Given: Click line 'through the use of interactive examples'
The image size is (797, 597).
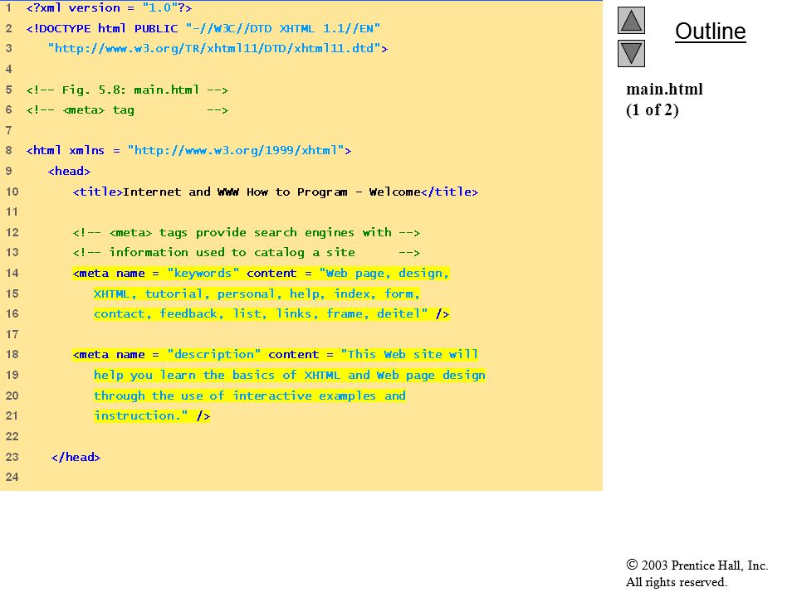Looking at the screenshot, I should click(250, 396).
